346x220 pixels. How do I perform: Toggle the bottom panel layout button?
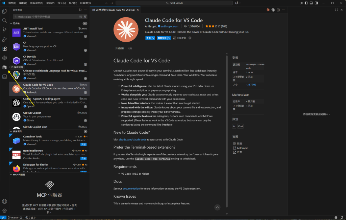[311, 3]
